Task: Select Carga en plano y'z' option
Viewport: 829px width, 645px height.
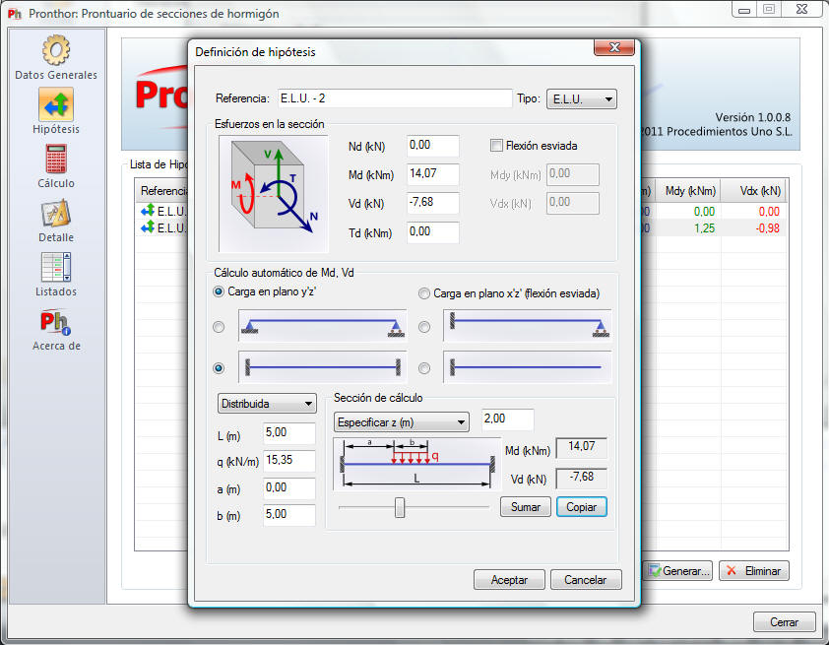Action: coord(219,291)
